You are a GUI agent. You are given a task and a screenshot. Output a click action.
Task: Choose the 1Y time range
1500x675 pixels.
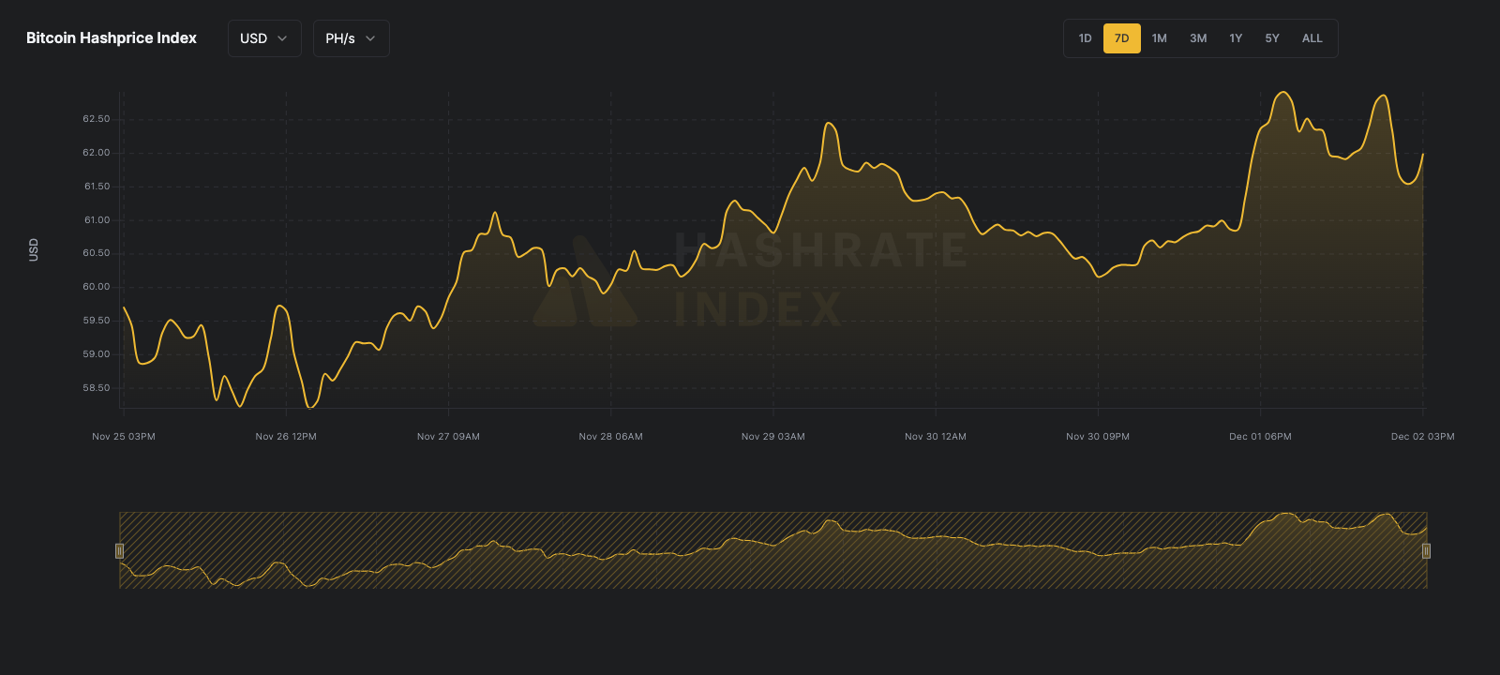tap(1236, 38)
